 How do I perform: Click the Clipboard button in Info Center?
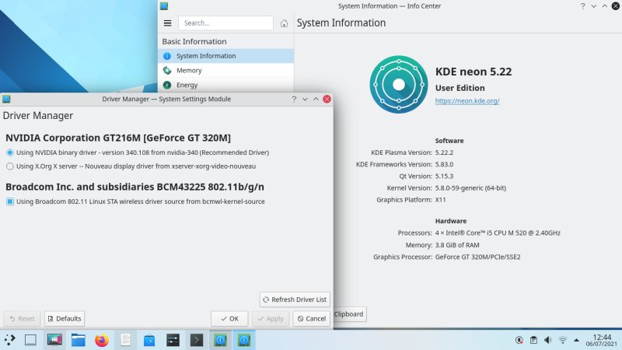[348, 314]
